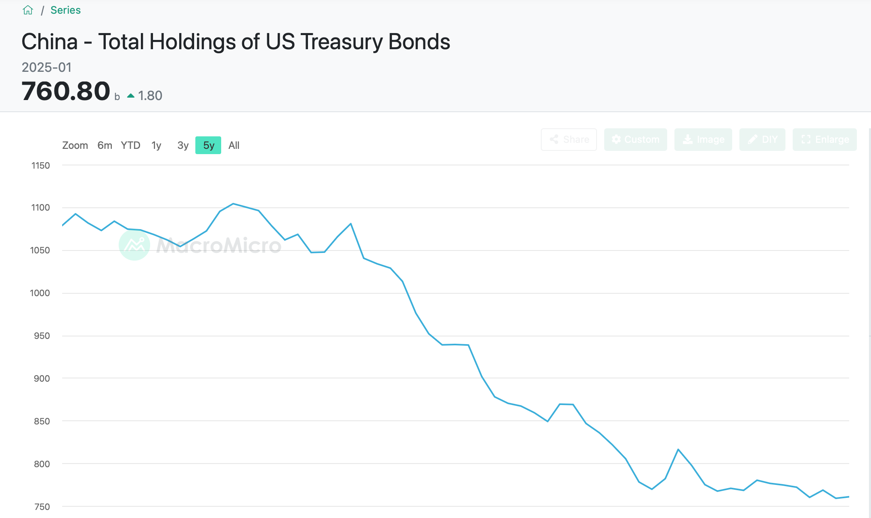
Task: Click the MacroMicro watermark logo icon
Action: [x=134, y=245]
